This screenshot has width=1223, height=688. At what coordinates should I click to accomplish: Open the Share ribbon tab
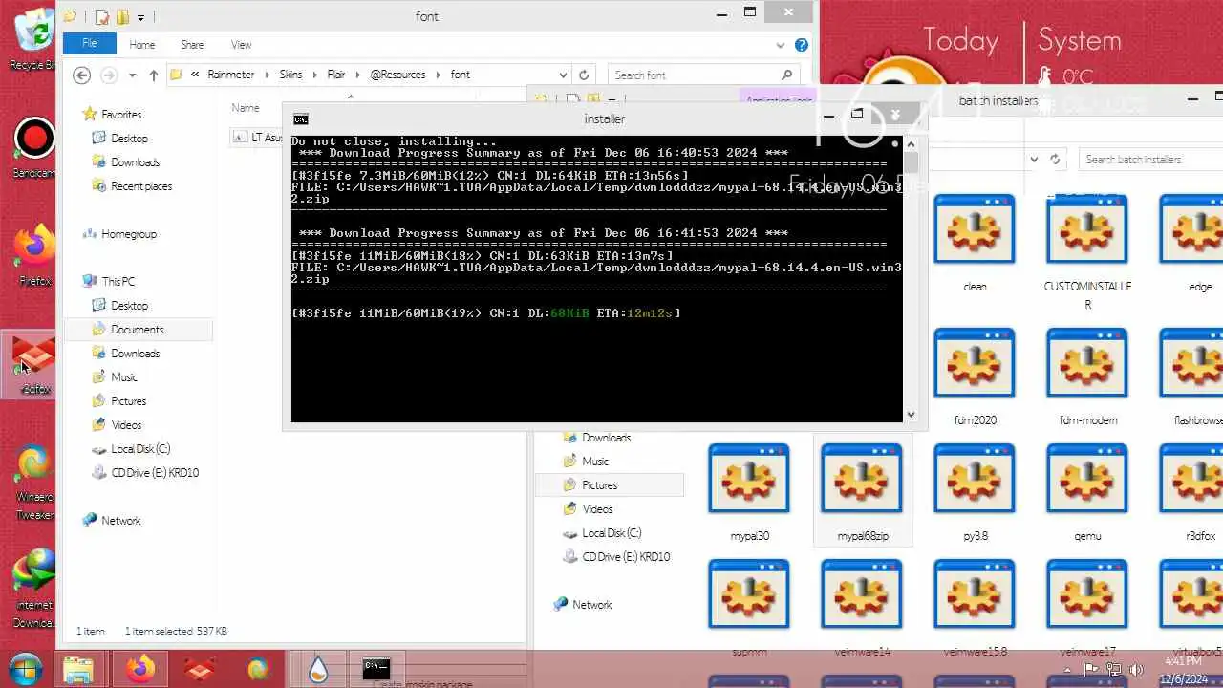coord(192,45)
